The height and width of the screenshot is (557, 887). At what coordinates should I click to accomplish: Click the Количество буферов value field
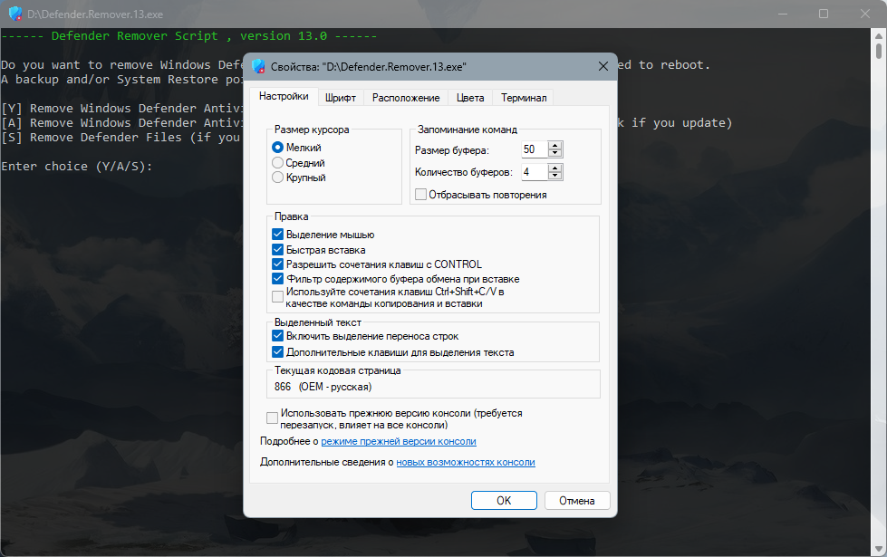click(x=535, y=172)
